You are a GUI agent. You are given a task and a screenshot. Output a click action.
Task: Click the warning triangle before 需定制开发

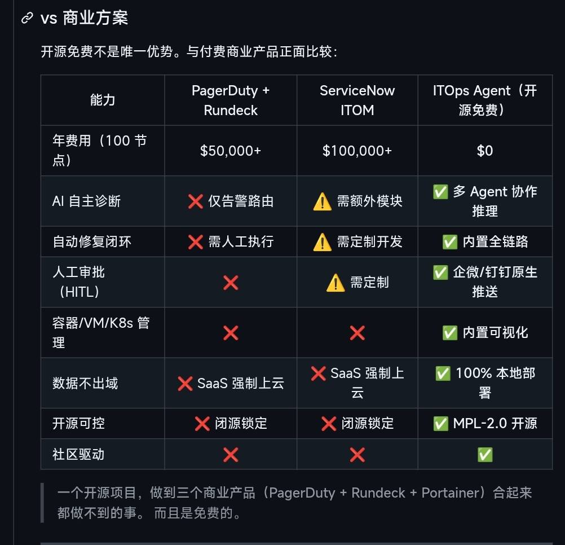click(x=323, y=242)
